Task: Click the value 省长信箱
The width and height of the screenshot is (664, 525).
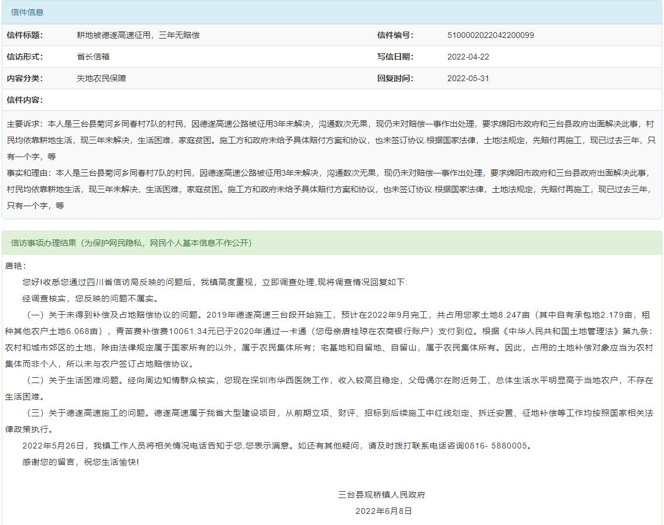Action: [x=93, y=57]
